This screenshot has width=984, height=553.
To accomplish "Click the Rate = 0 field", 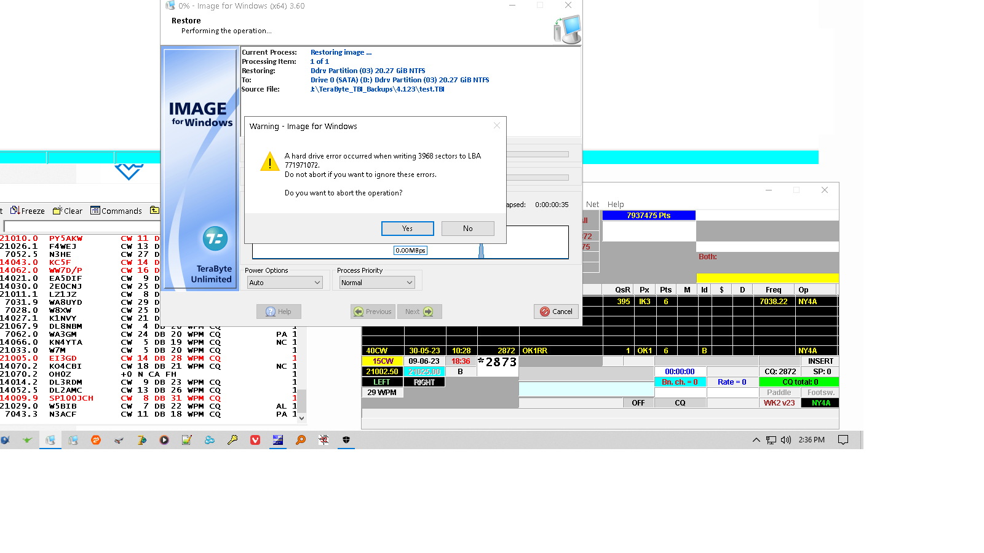I will point(732,382).
